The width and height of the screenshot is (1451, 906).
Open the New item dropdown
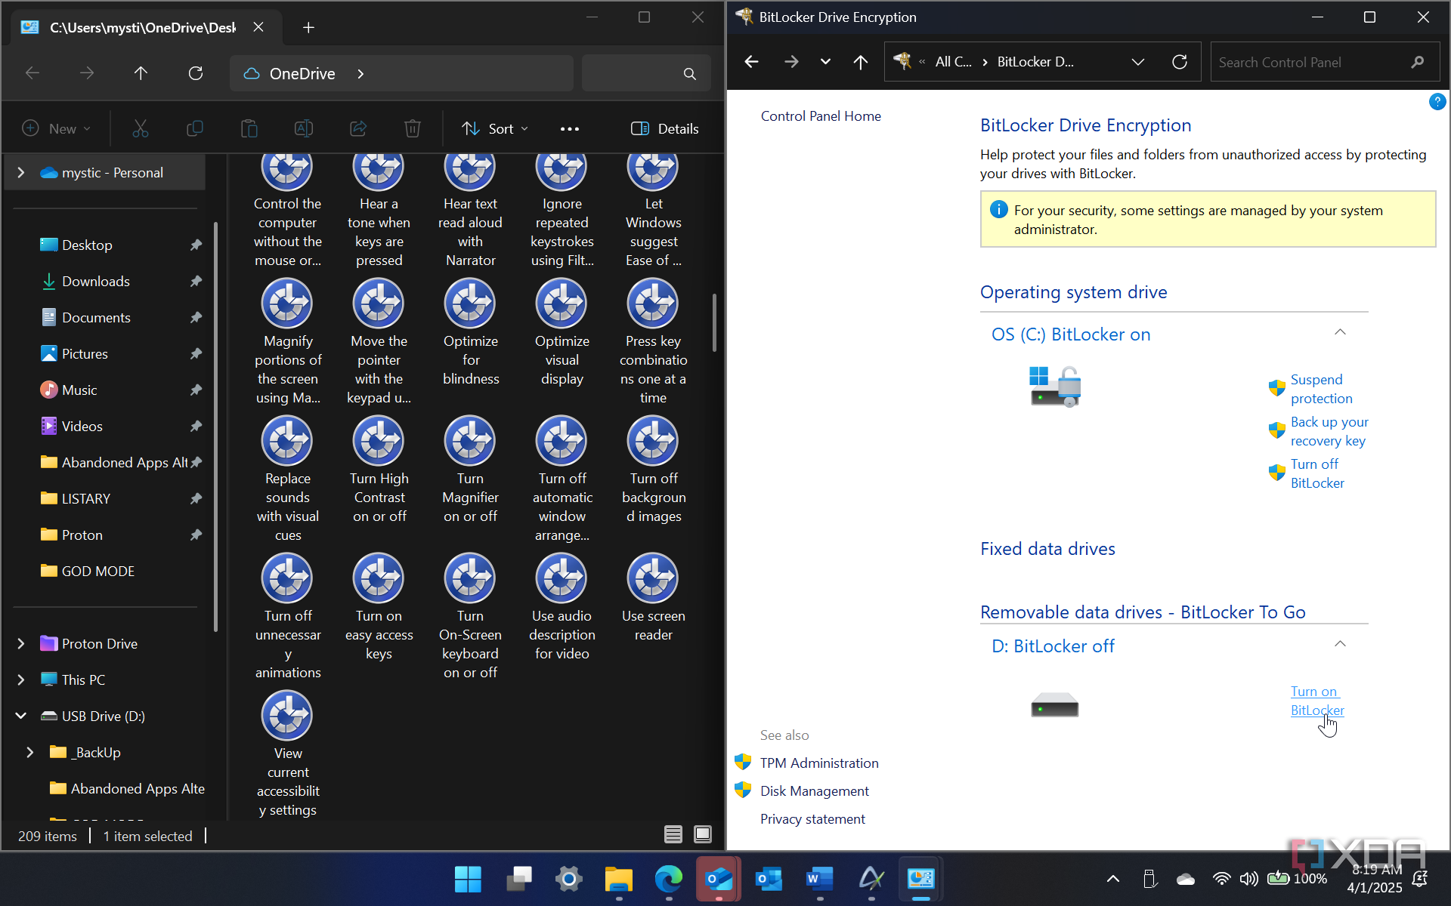(x=57, y=129)
